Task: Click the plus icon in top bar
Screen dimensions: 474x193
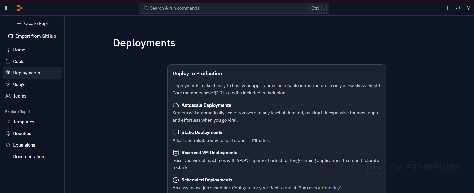Action: 448,8
